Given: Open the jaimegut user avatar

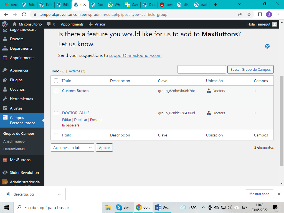Looking at the screenshot, I should click(275, 24).
